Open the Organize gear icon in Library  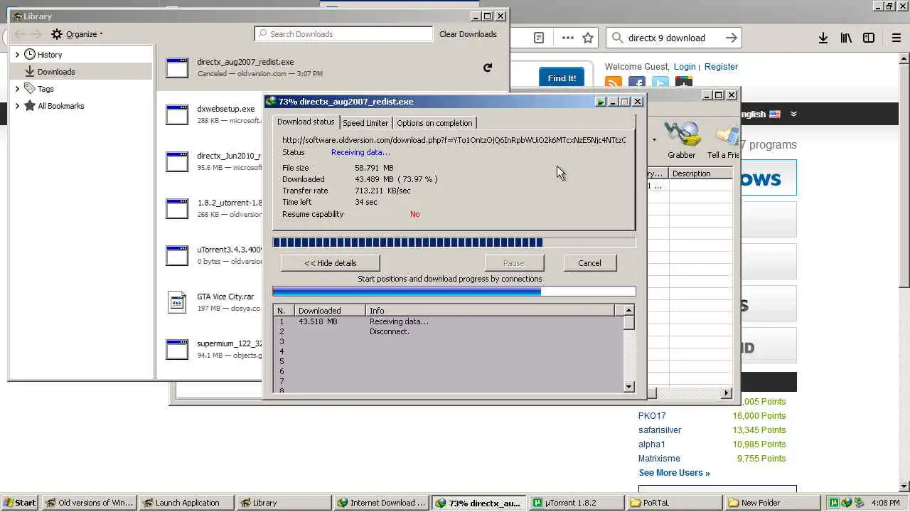point(57,34)
